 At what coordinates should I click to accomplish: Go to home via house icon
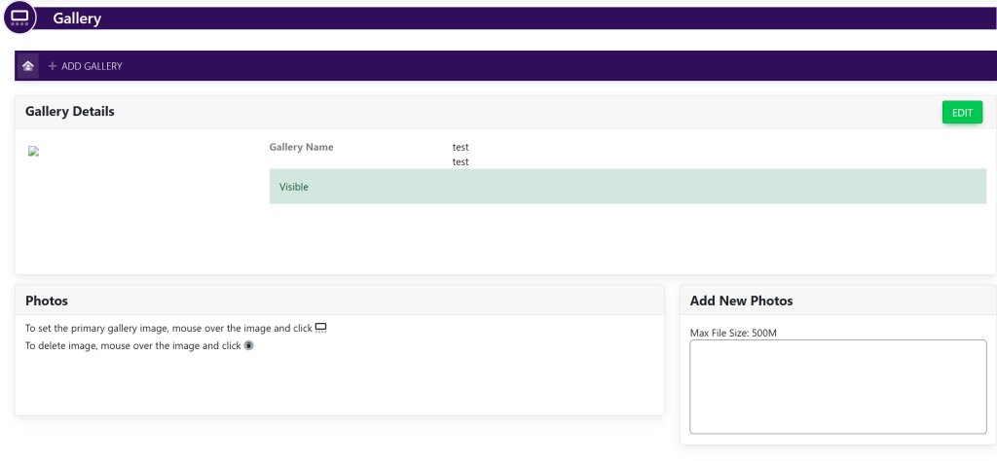pos(28,66)
